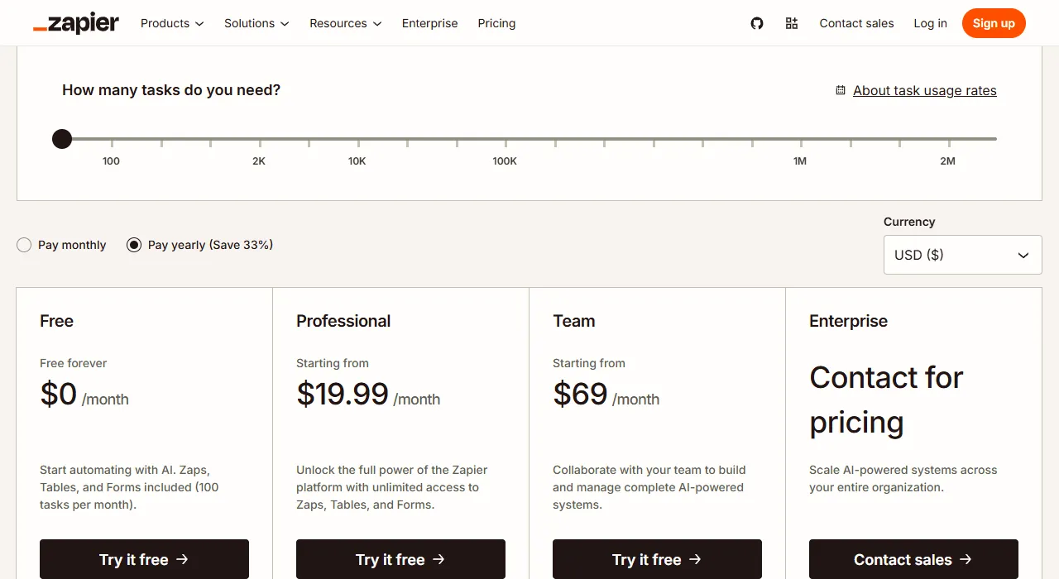Click the $19.99 price text
Viewport: 1059px width, 579px height.
tap(343, 394)
